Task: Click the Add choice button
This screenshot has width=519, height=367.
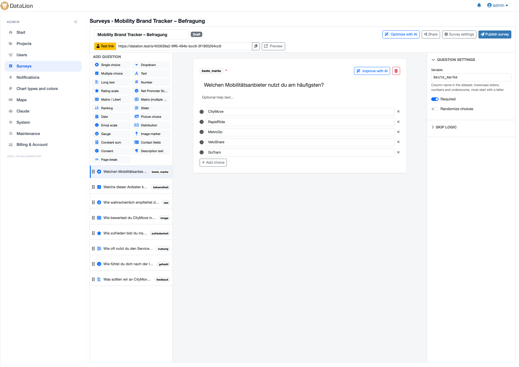Action: pyautogui.click(x=213, y=162)
